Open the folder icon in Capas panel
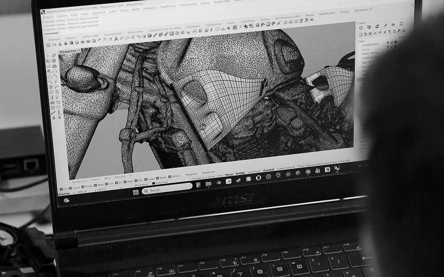Screen dimensions: 444x277 tap(393, 24)
